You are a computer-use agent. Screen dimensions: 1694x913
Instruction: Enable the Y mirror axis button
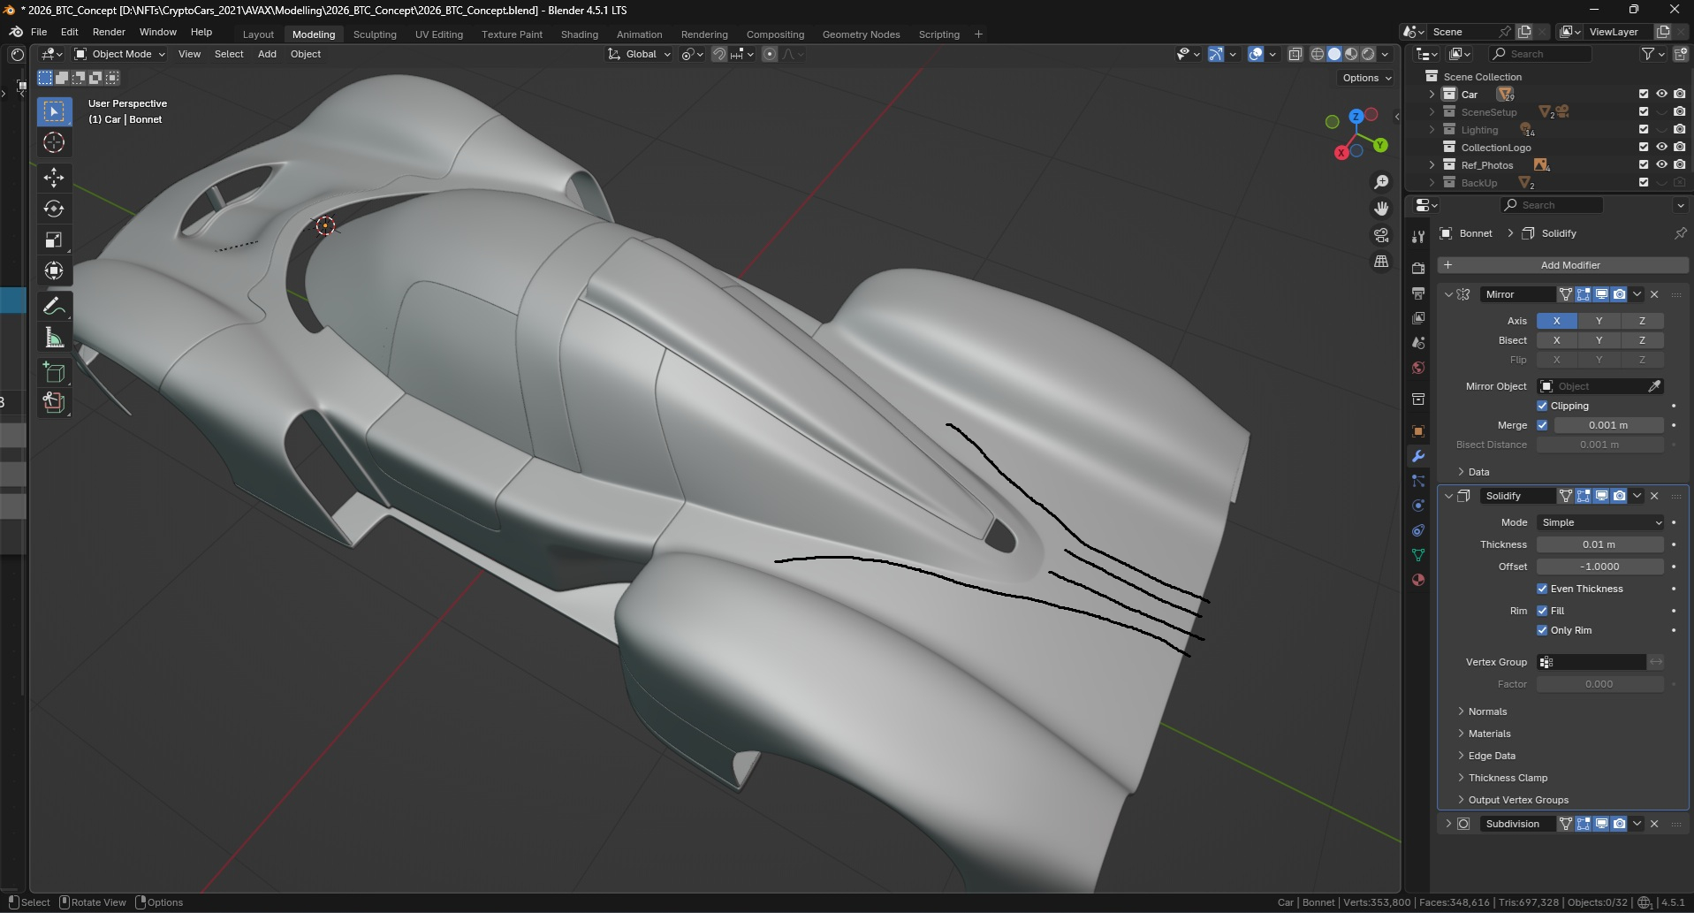pos(1599,321)
